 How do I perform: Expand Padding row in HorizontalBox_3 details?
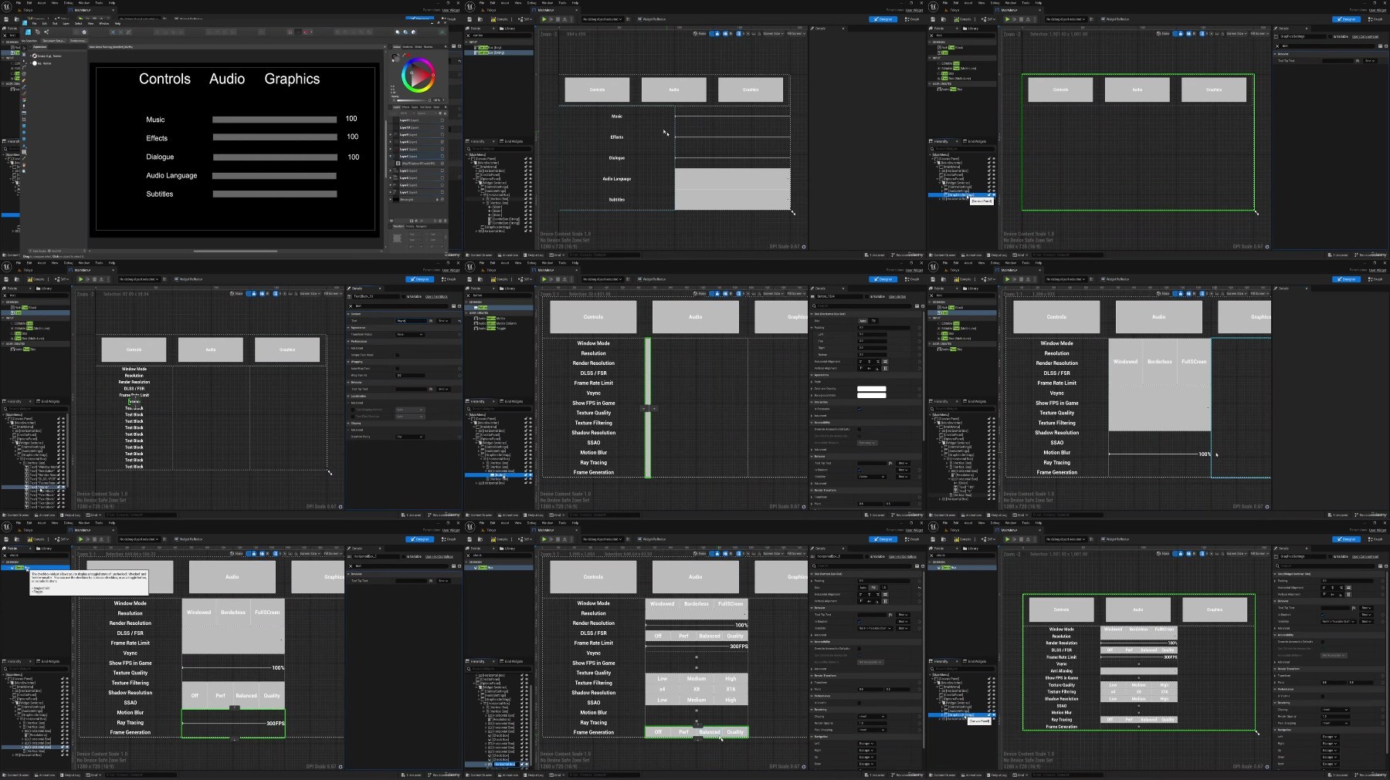point(812,581)
